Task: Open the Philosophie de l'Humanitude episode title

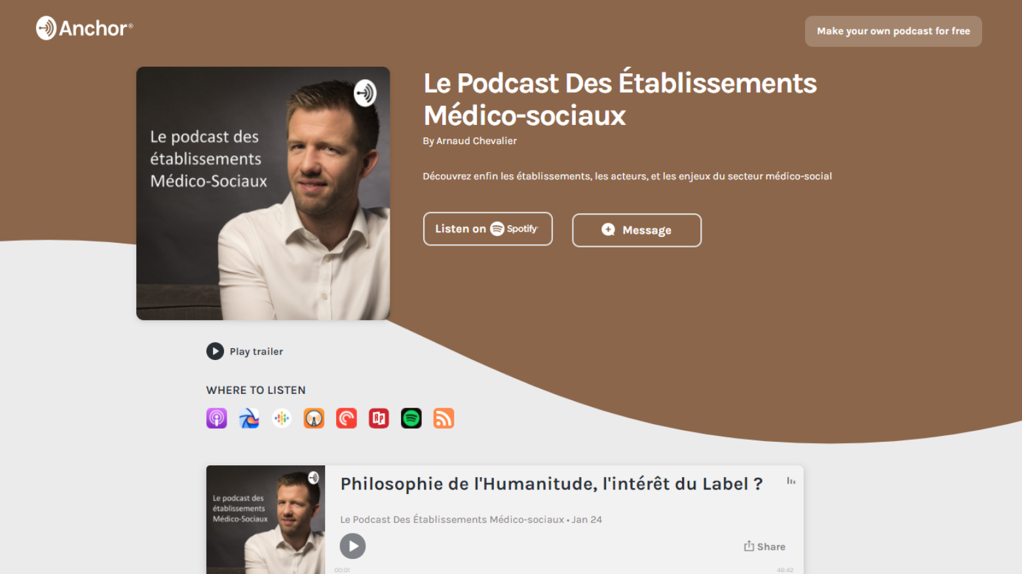Action: (552, 484)
